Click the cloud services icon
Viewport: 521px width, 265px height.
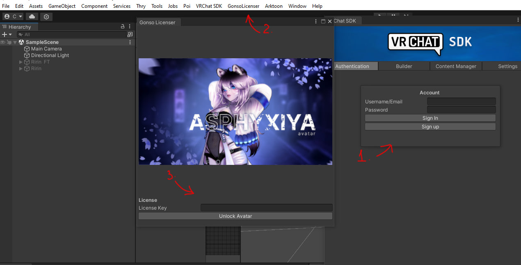pos(32,16)
